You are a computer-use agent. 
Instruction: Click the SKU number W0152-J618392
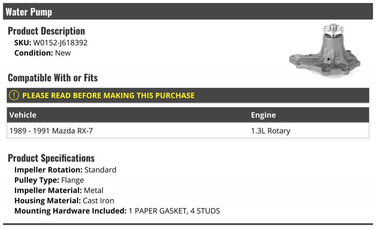point(60,43)
